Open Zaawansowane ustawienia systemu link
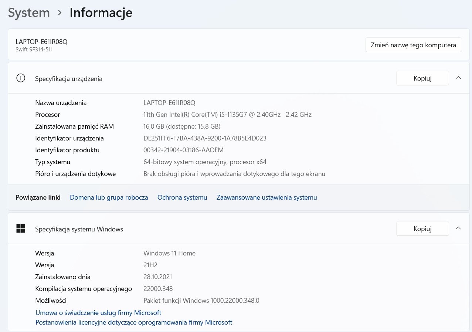 (267, 197)
